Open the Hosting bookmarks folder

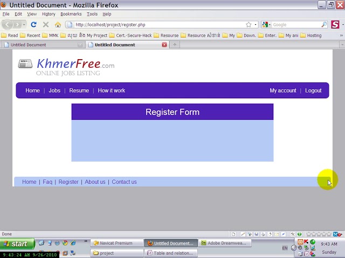311,35
